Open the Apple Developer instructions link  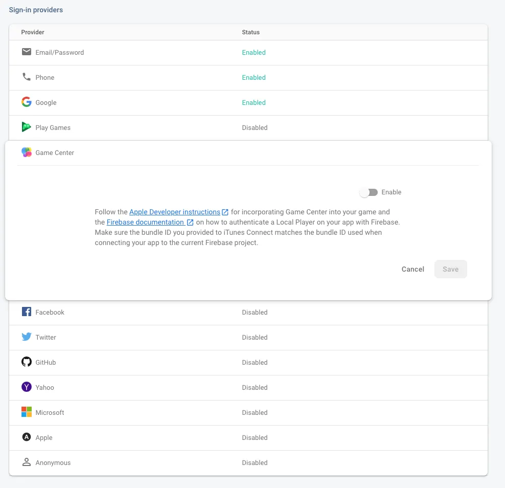coord(175,212)
